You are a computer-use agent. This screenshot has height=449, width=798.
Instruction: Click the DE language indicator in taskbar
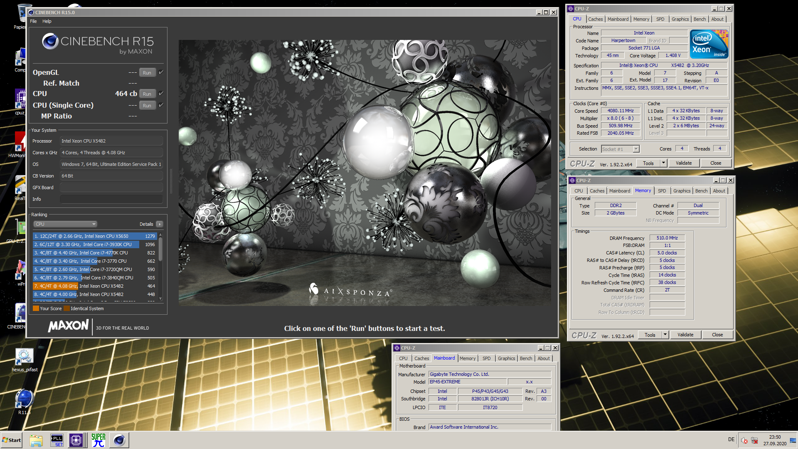click(x=731, y=439)
